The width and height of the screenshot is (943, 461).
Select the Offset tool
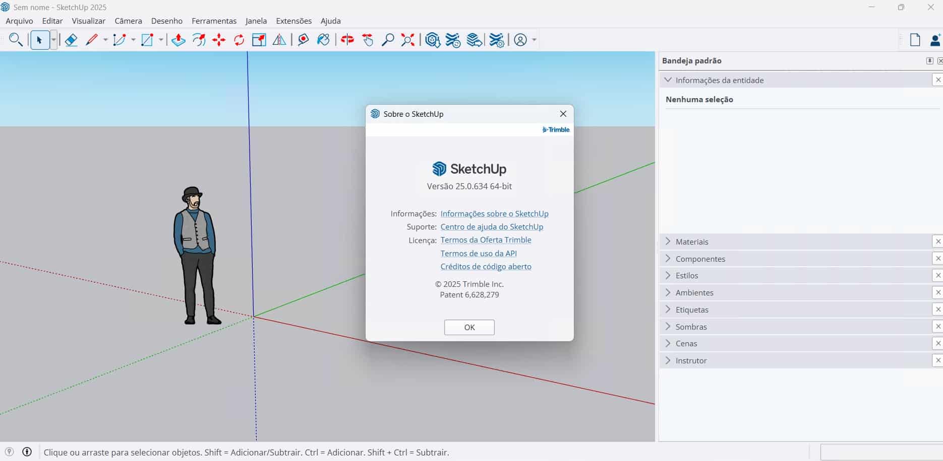coord(199,40)
